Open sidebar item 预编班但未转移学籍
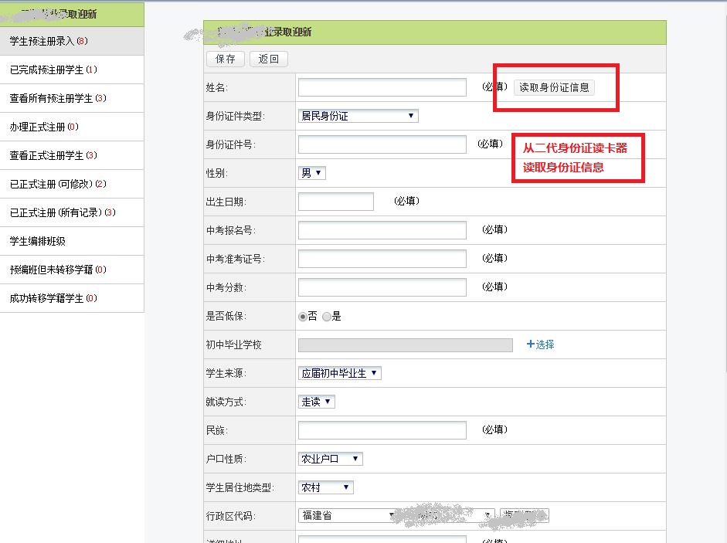Image resolution: width=727 pixels, height=543 pixels. pos(72,270)
